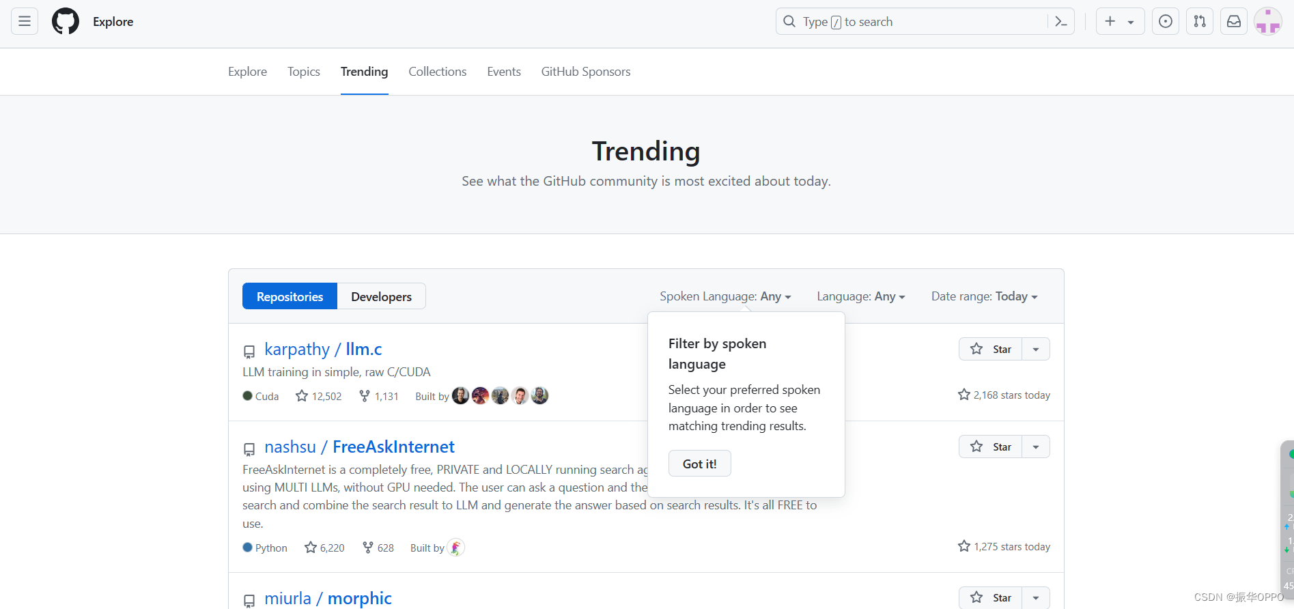
Task: Expand the Date range: Today dropdown
Action: point(985,296)
